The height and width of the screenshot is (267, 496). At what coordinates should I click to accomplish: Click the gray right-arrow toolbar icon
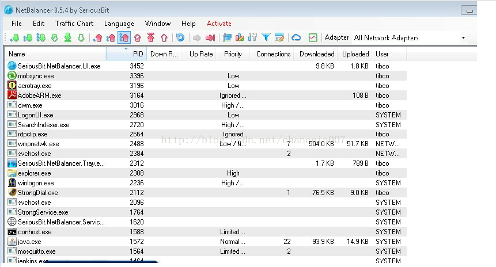tap(197, 38)
